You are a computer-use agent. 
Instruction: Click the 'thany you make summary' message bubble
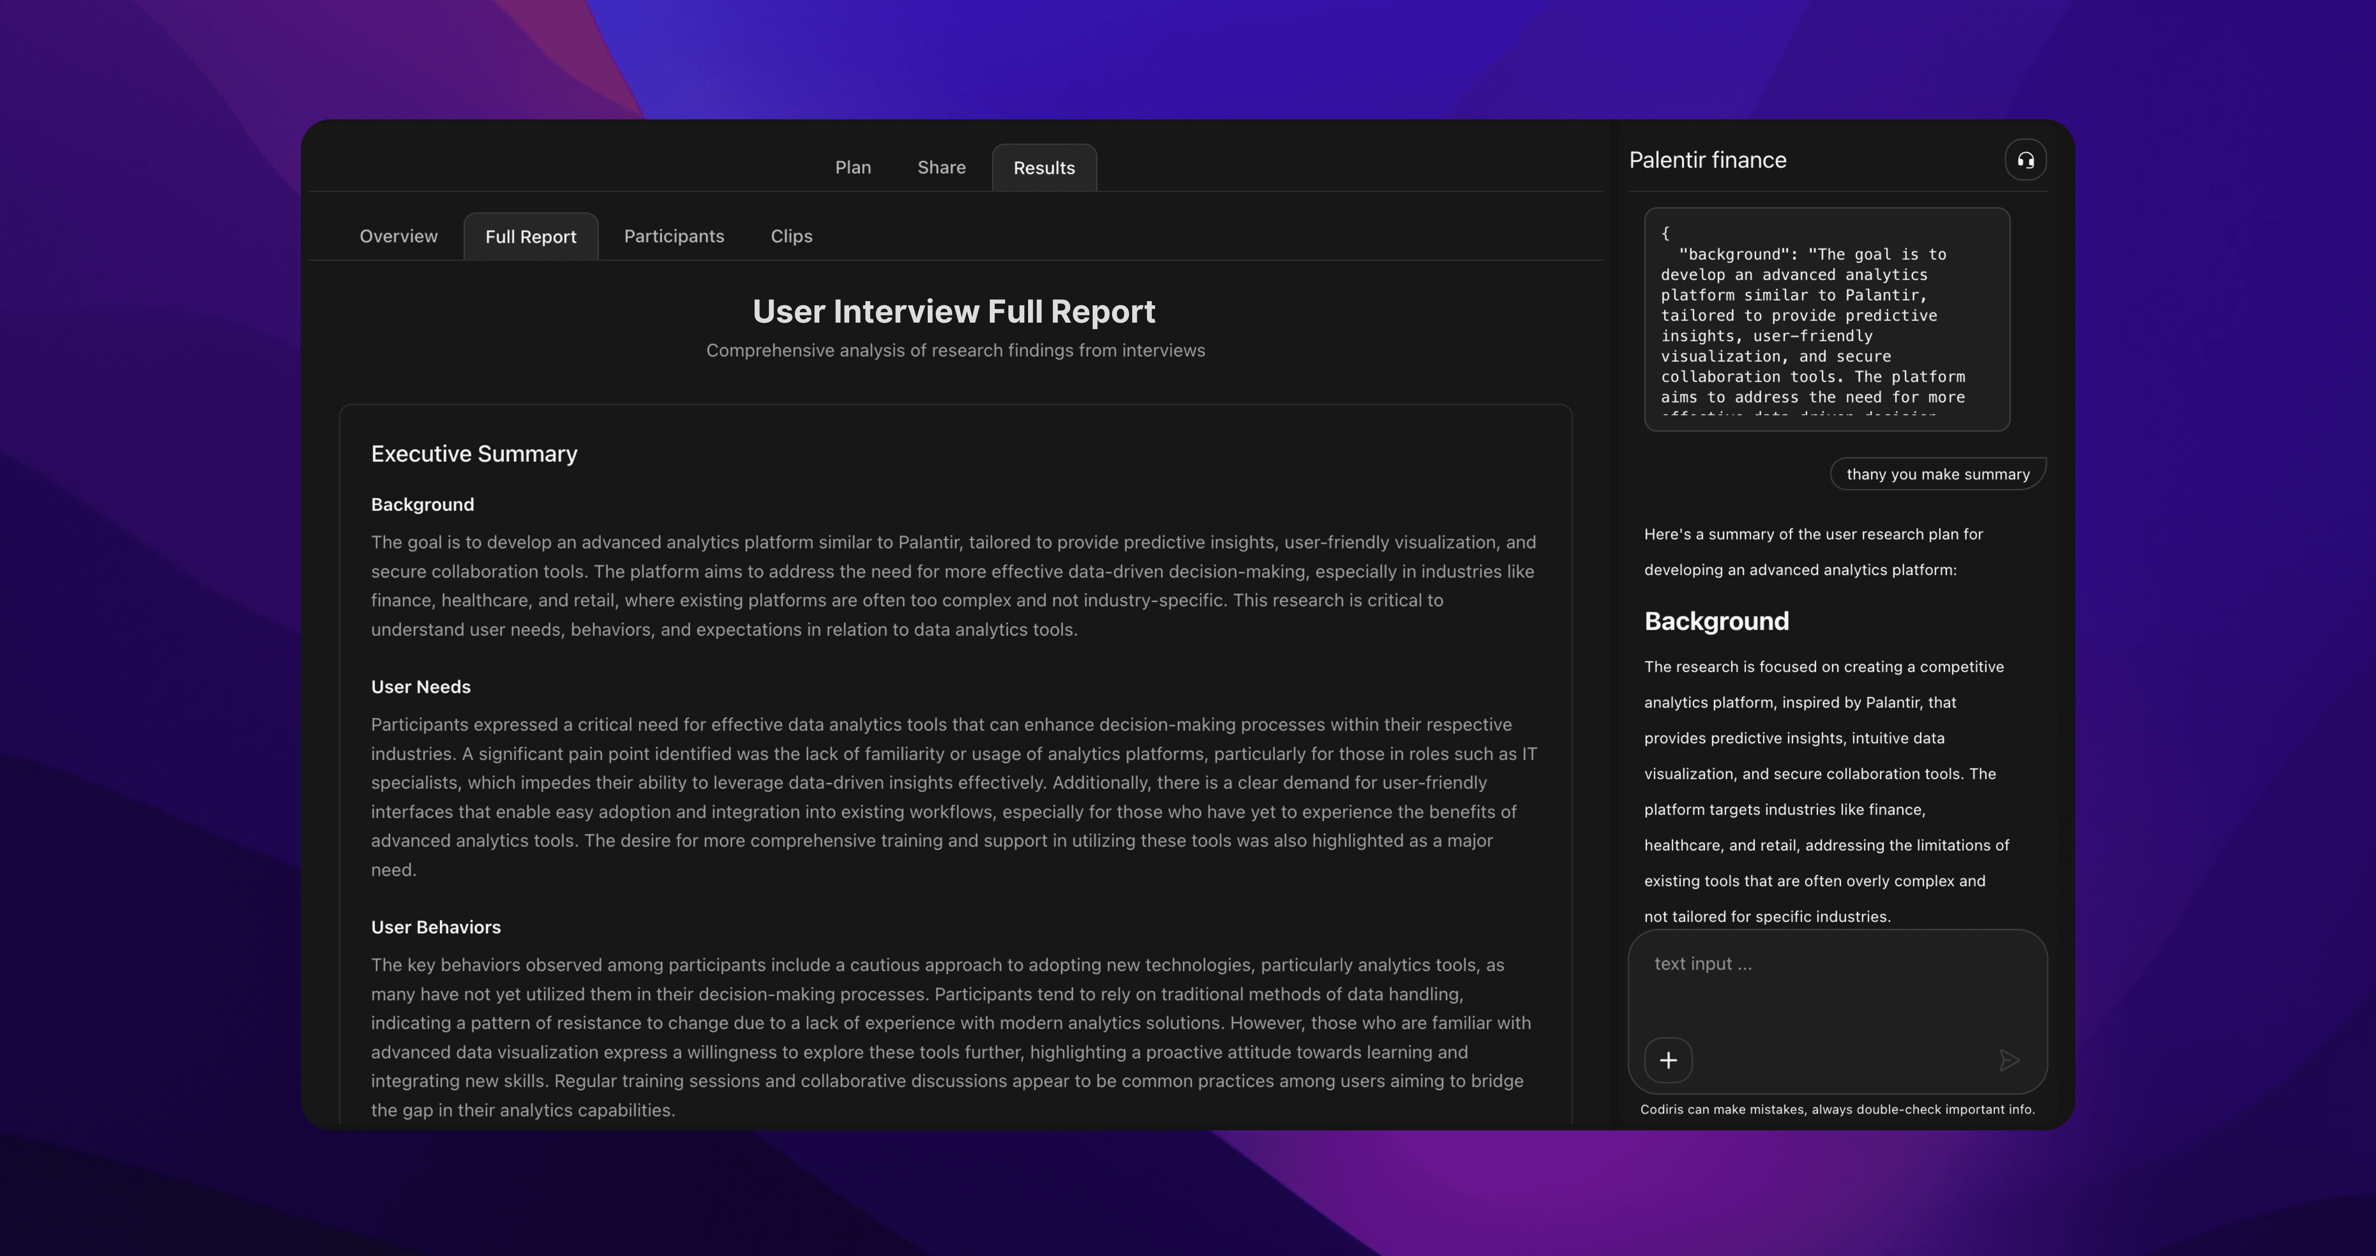coord(1938,474)
